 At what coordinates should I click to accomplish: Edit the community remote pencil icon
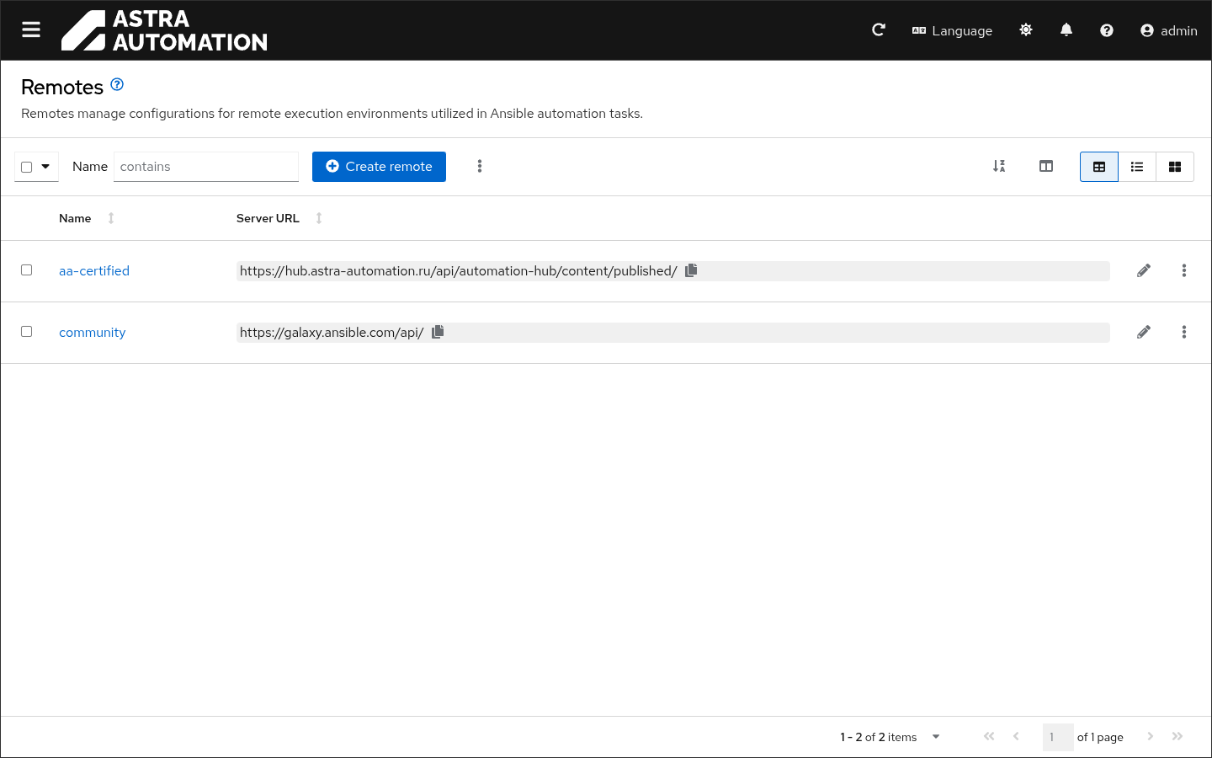click(1143, 332)
